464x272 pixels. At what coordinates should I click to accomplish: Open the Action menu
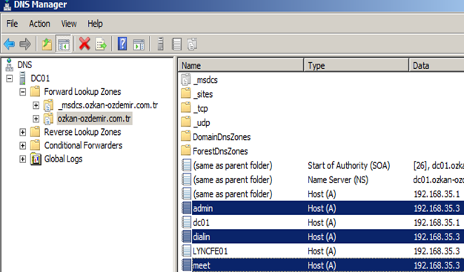[39, 24]
